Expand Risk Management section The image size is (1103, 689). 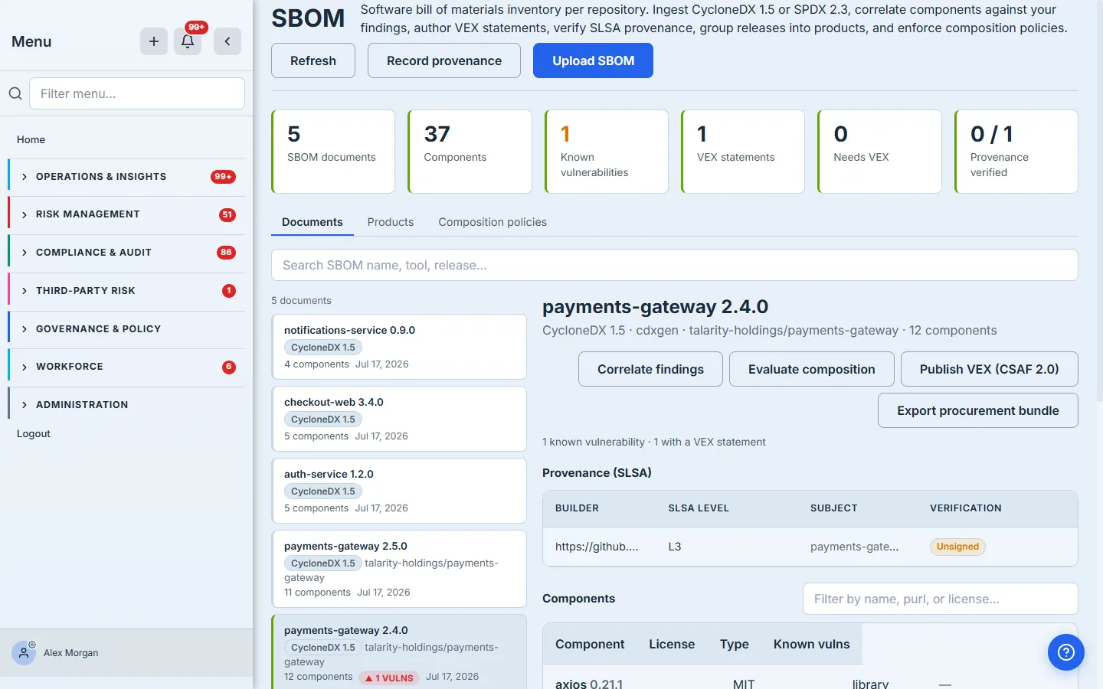126,214
